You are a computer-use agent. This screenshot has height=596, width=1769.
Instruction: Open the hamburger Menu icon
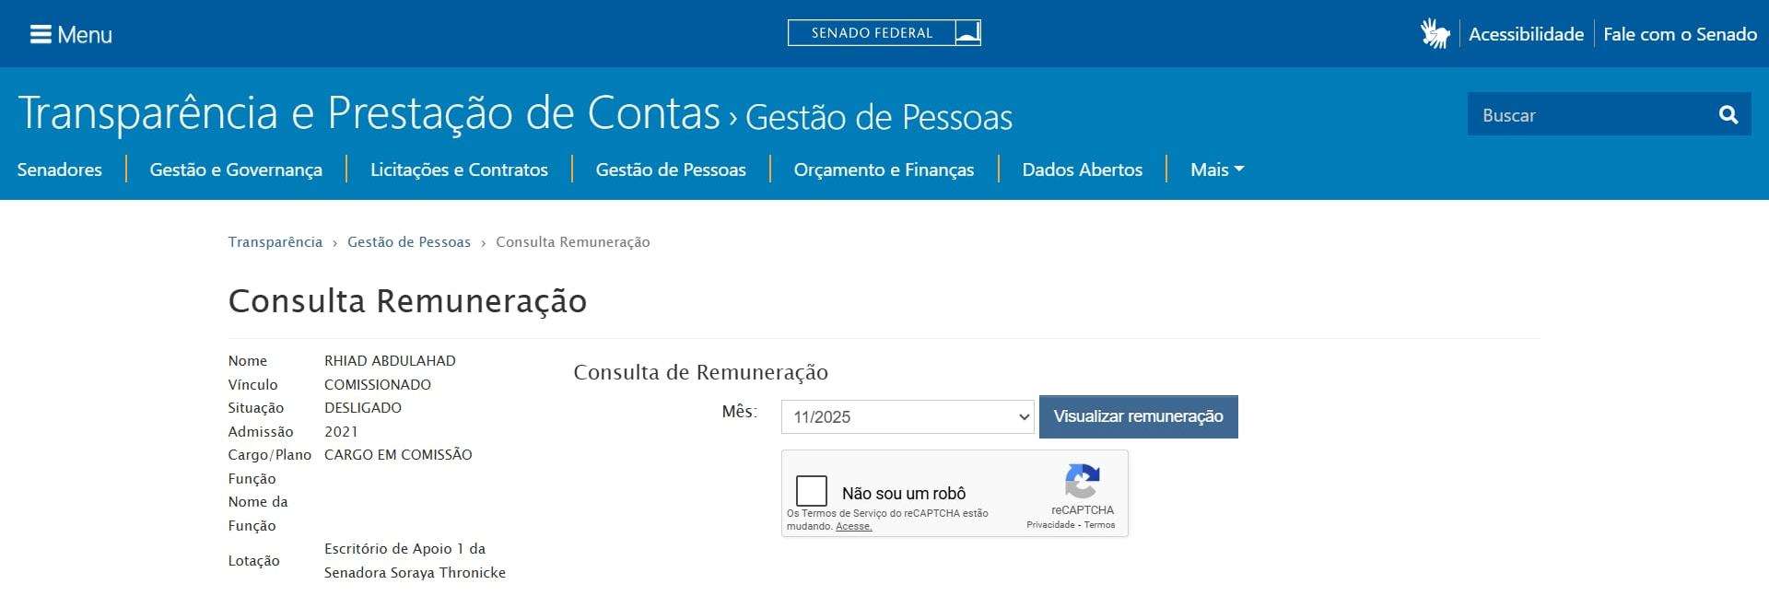[40, 35]
